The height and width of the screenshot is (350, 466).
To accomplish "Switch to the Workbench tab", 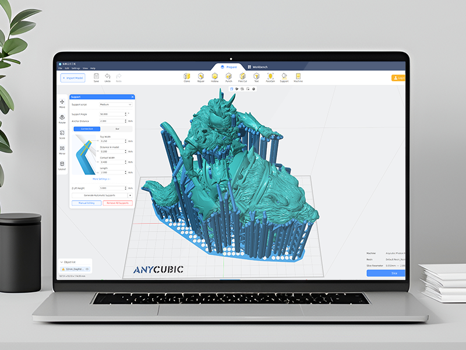I will point(257,67).
